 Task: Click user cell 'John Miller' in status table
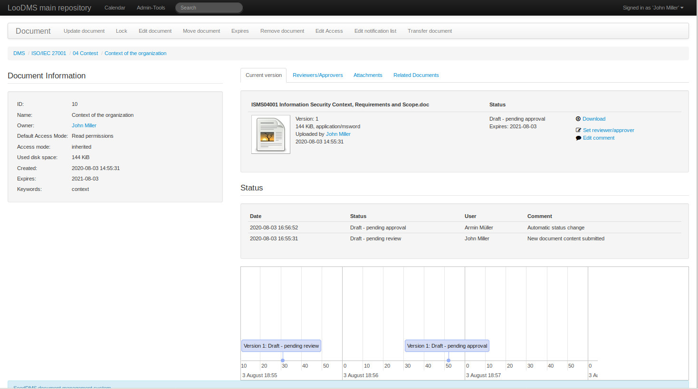click(477, 238)
